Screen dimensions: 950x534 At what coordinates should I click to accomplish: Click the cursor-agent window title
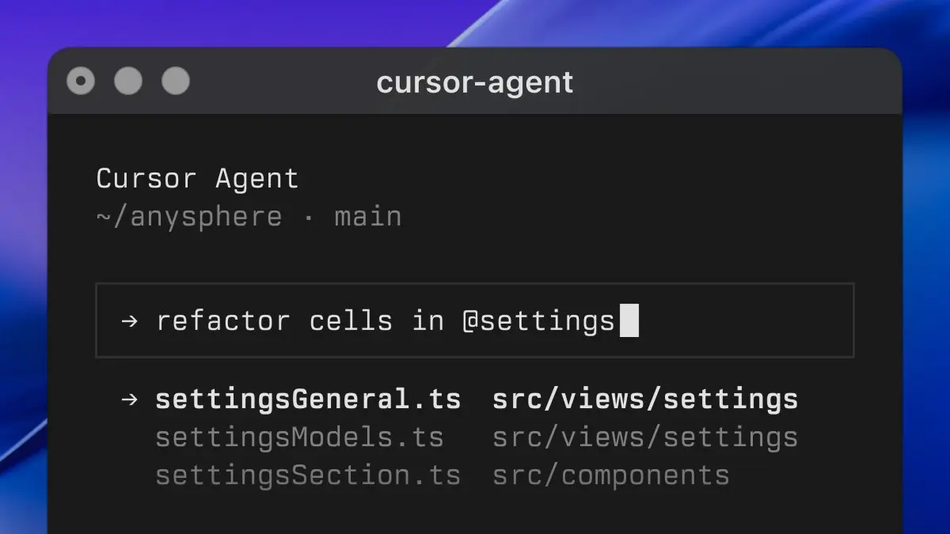tap(474, 82)
